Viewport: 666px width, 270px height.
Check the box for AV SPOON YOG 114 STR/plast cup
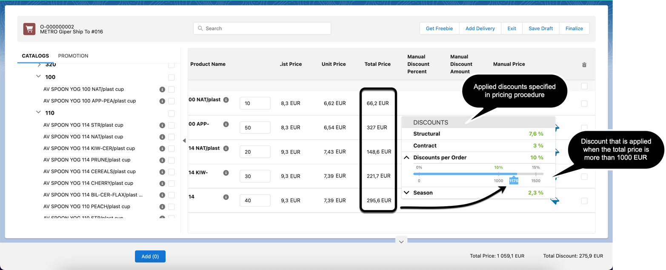[172, 125]
